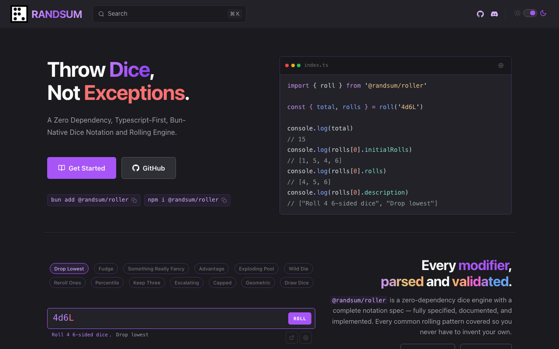This screenshot has width=559, height=349.
Task: Select the Keep Three preset
Action: 147,283
